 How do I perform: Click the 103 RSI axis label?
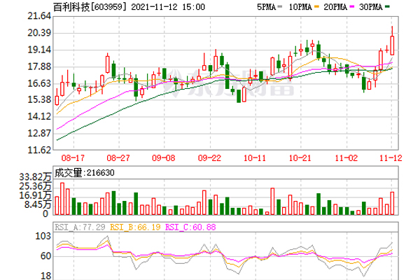click(43, 239)
